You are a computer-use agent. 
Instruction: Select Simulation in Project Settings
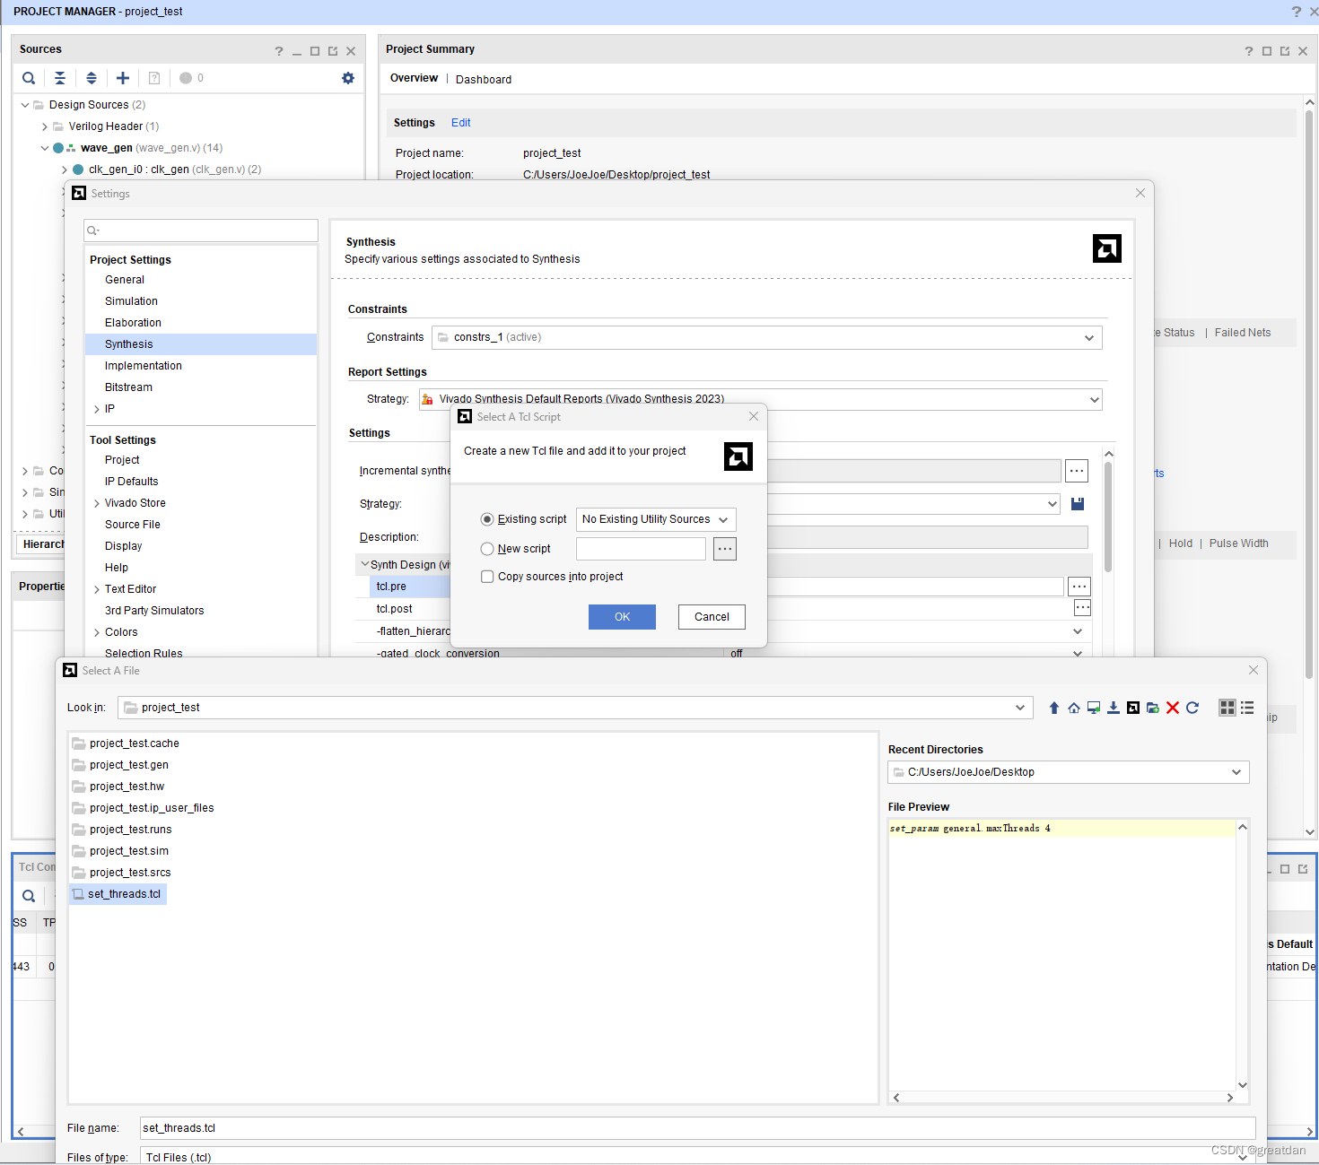click(131, 301)
